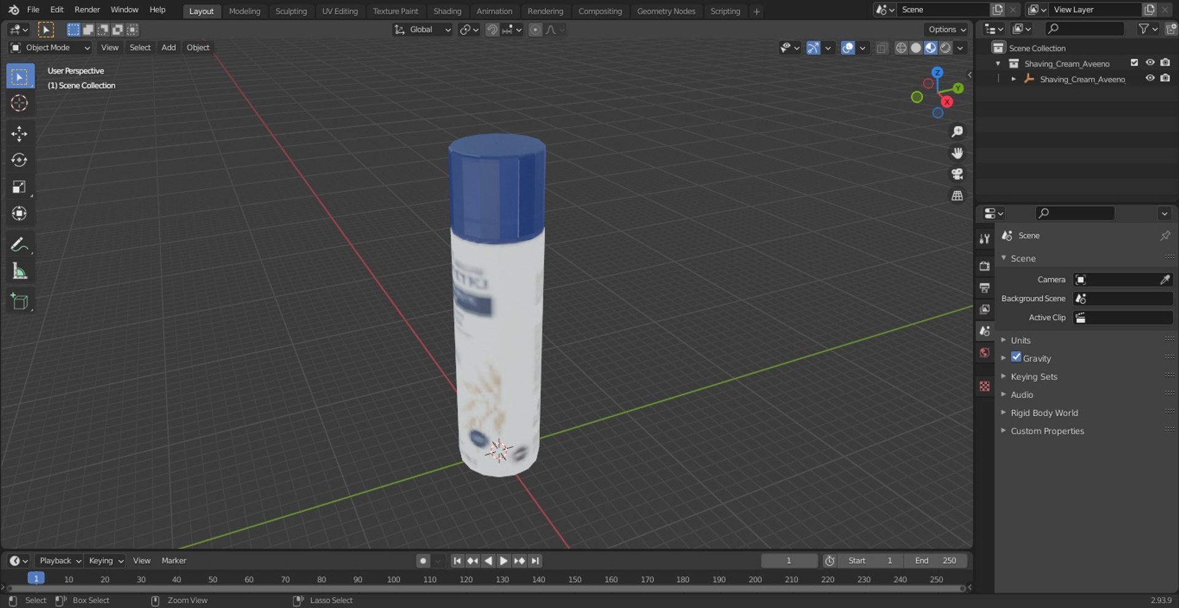Switch to the Modeling workspace tab

tap(244, 11)
